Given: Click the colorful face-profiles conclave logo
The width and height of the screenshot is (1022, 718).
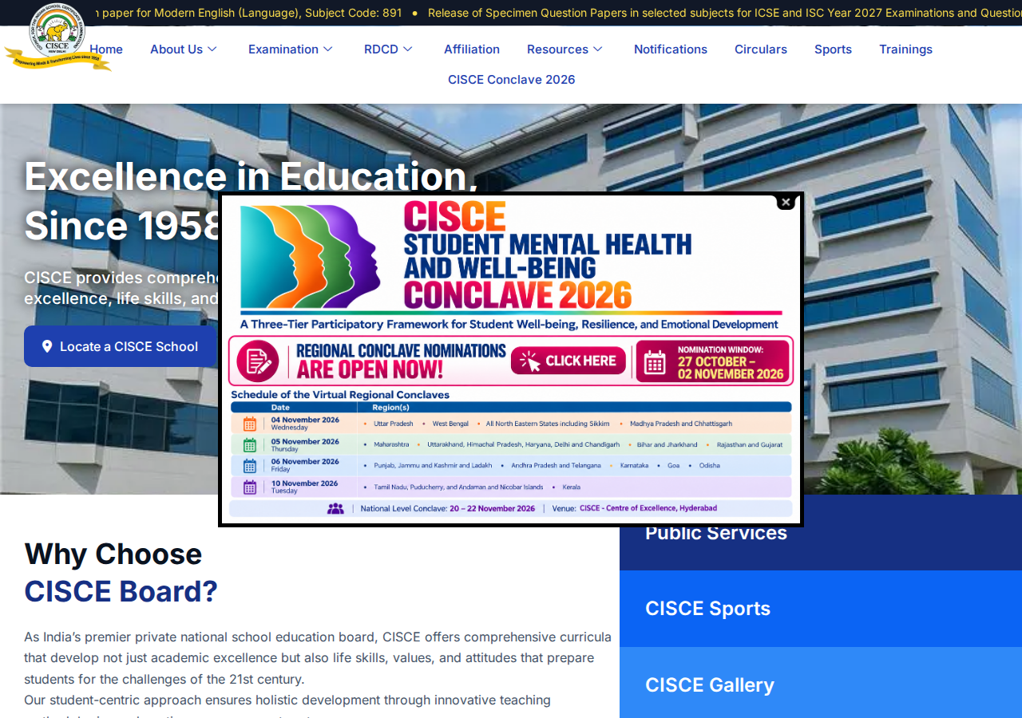Looking at the screenshot, I should click(310, 257).
